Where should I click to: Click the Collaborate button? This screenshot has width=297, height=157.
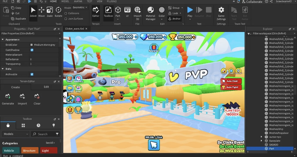tap(252, 2)
